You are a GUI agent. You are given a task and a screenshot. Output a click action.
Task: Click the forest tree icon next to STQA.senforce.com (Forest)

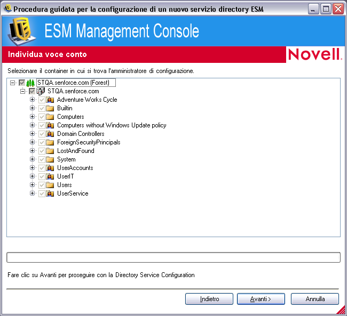30,83
